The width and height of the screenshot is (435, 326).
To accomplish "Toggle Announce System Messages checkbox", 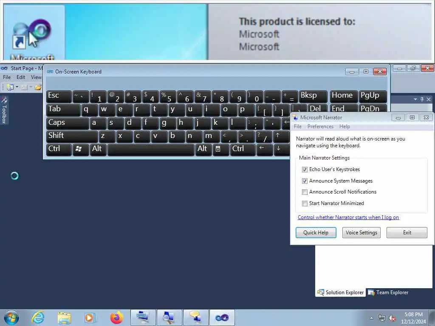I will coord(305,181).
